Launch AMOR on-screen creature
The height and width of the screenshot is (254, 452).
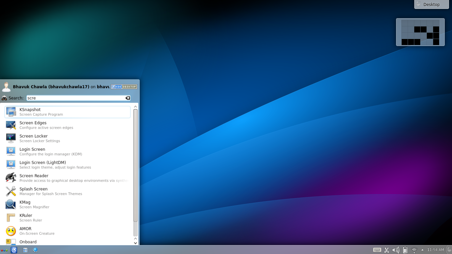pos(68,231)
